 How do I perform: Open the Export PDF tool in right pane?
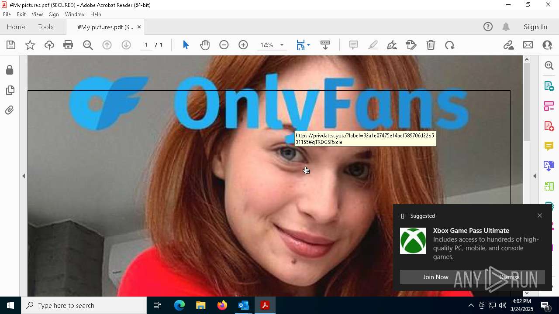[x=549, y=85]
